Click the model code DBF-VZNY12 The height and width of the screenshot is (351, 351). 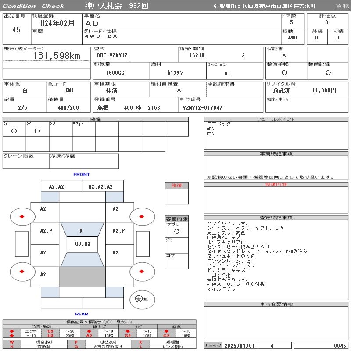[112, 55]
